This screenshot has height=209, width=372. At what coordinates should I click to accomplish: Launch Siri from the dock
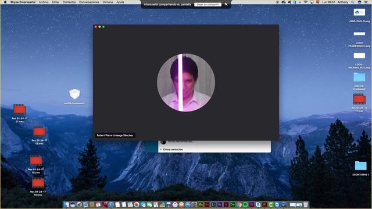click(x=73, y=204)
